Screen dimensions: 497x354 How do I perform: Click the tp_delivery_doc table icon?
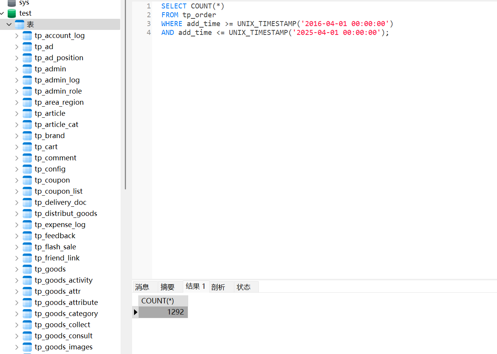click(x=27, y=203)
